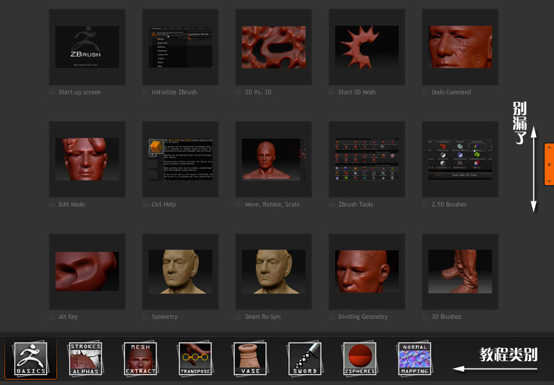Click the clip icon beside Ctrl Help
The height and width of the screenshot is (385, 554).
click(145, 204)
